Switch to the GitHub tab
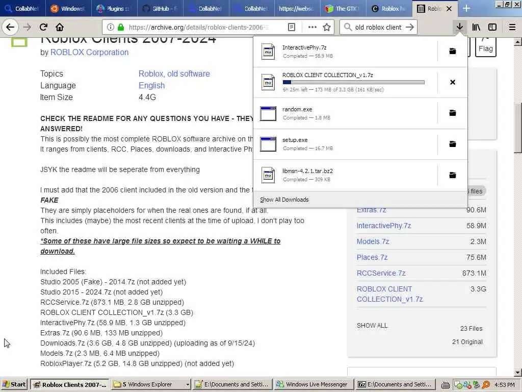The width and height of the screenshot is (522, 392). [x=160, y=8]
